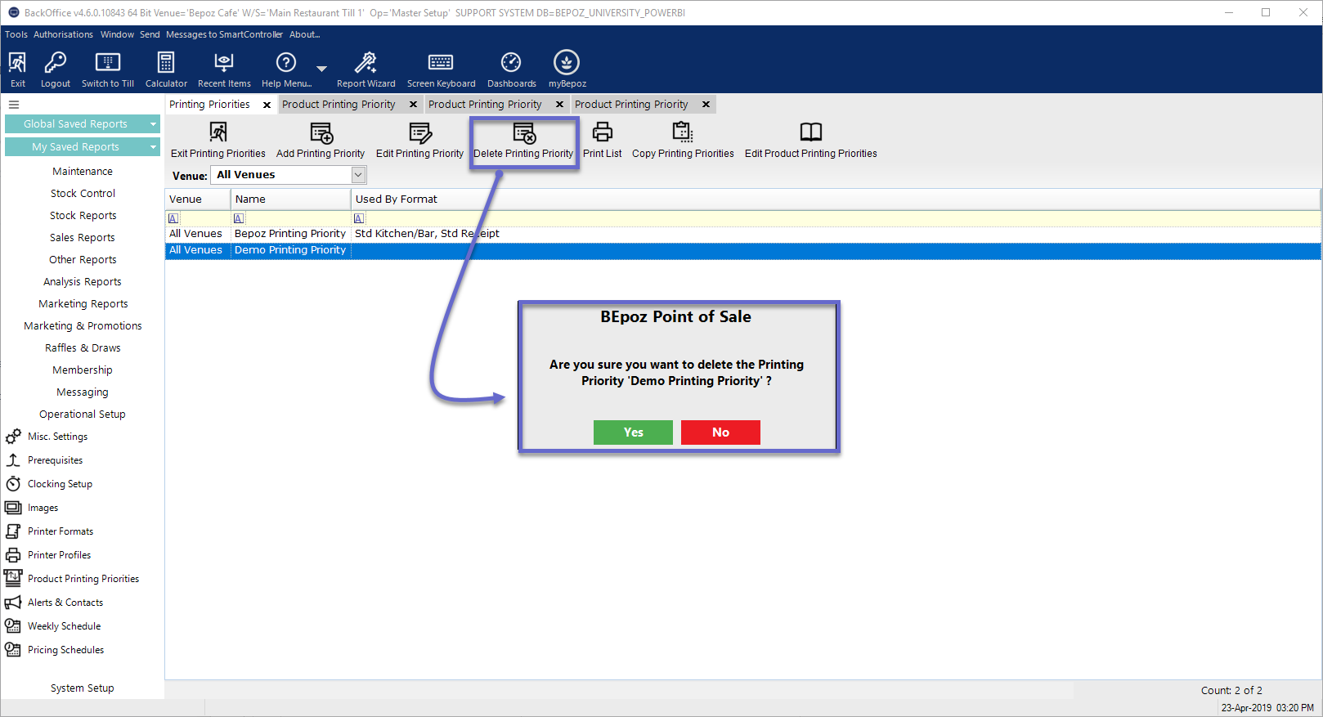Open the Venue combo box
1323x717 pixels.
[x=289, y=175]
